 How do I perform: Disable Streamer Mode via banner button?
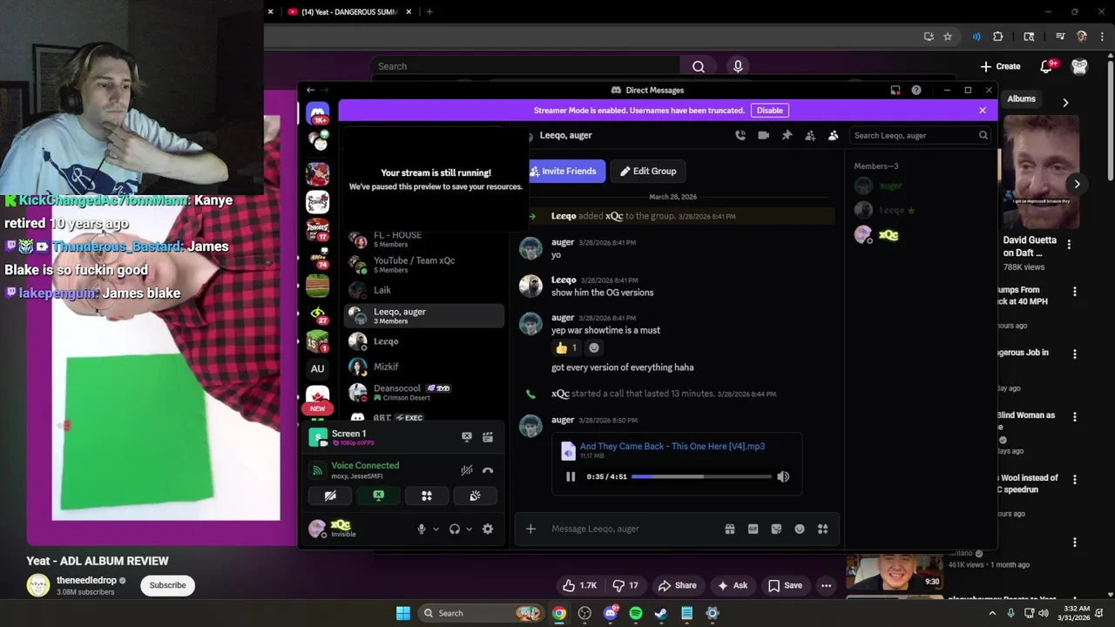pyautogui.click(x=770, y=111)
